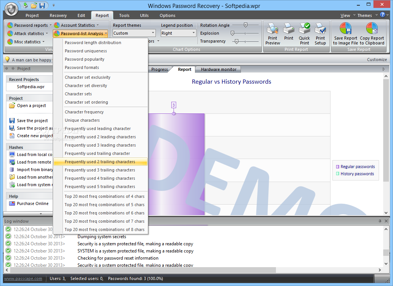Select Password length distribution menu item

[101, 43]
